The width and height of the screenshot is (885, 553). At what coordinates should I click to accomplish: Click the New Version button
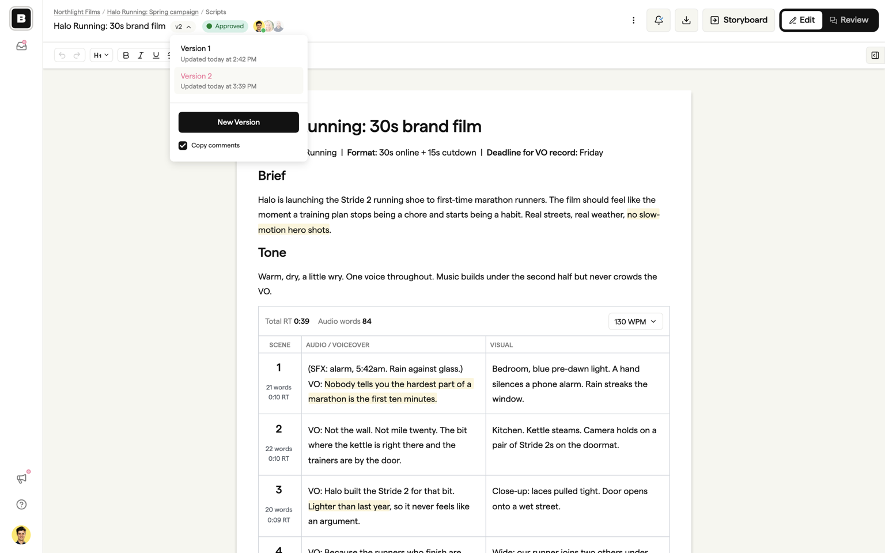tap(239, 122)
